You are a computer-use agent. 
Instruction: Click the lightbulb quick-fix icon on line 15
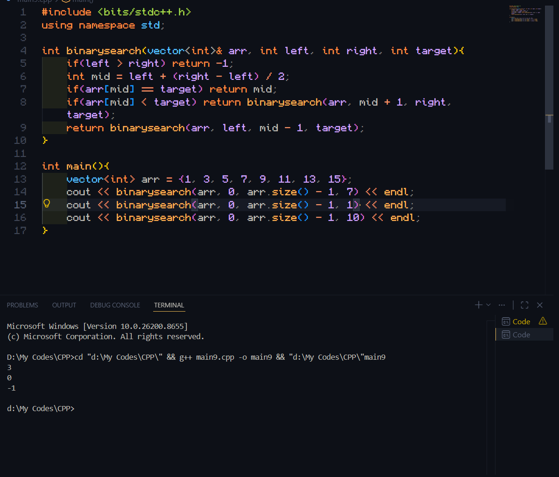[x=47, y=204]
